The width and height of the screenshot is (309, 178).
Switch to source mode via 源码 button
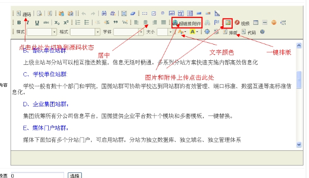click(24, 14)
